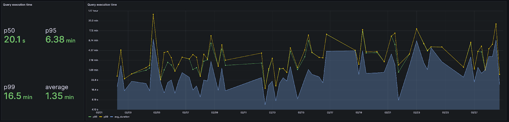Click the 02/01 x-axis date label
509x122 pixels.
click(x=99, y=113)
